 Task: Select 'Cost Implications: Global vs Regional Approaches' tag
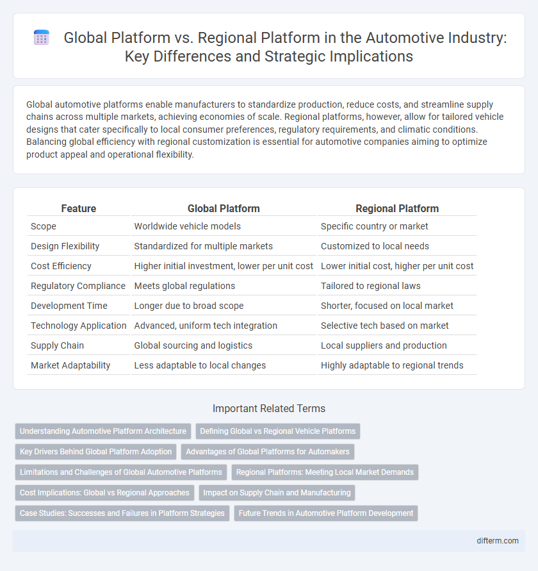104,493
